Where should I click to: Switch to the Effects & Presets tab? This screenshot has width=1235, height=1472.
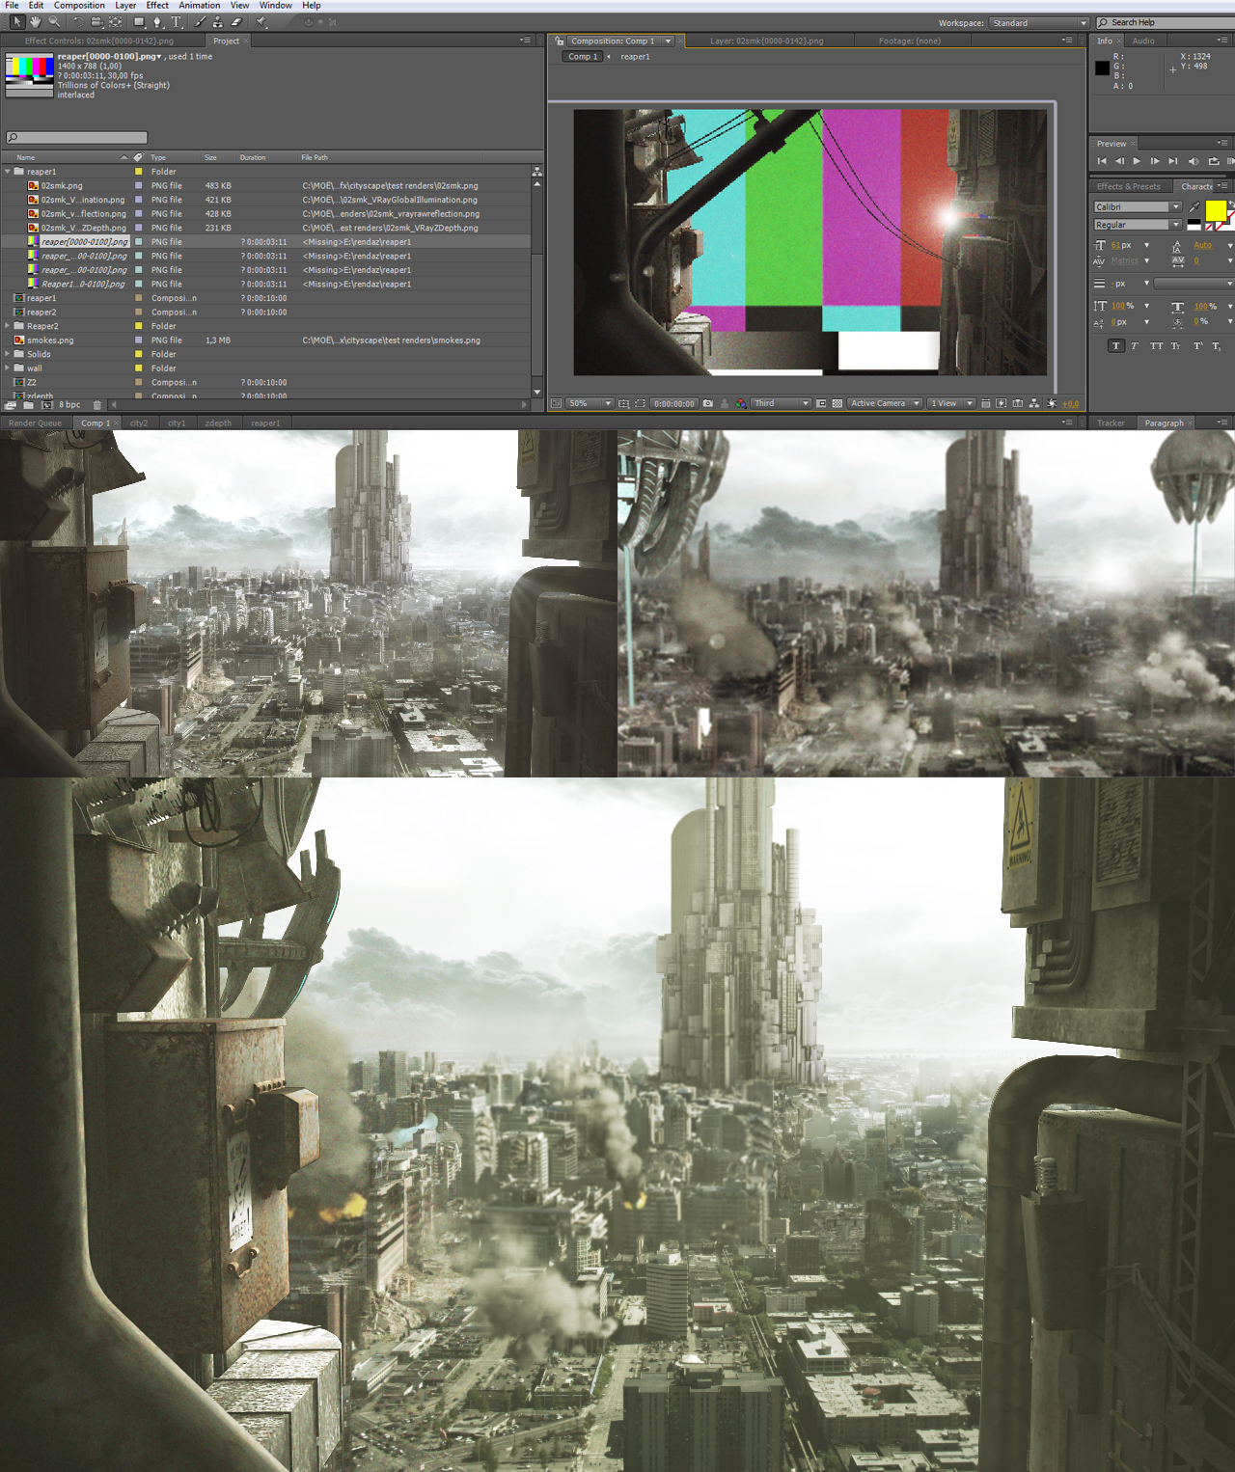(1129, 186)
